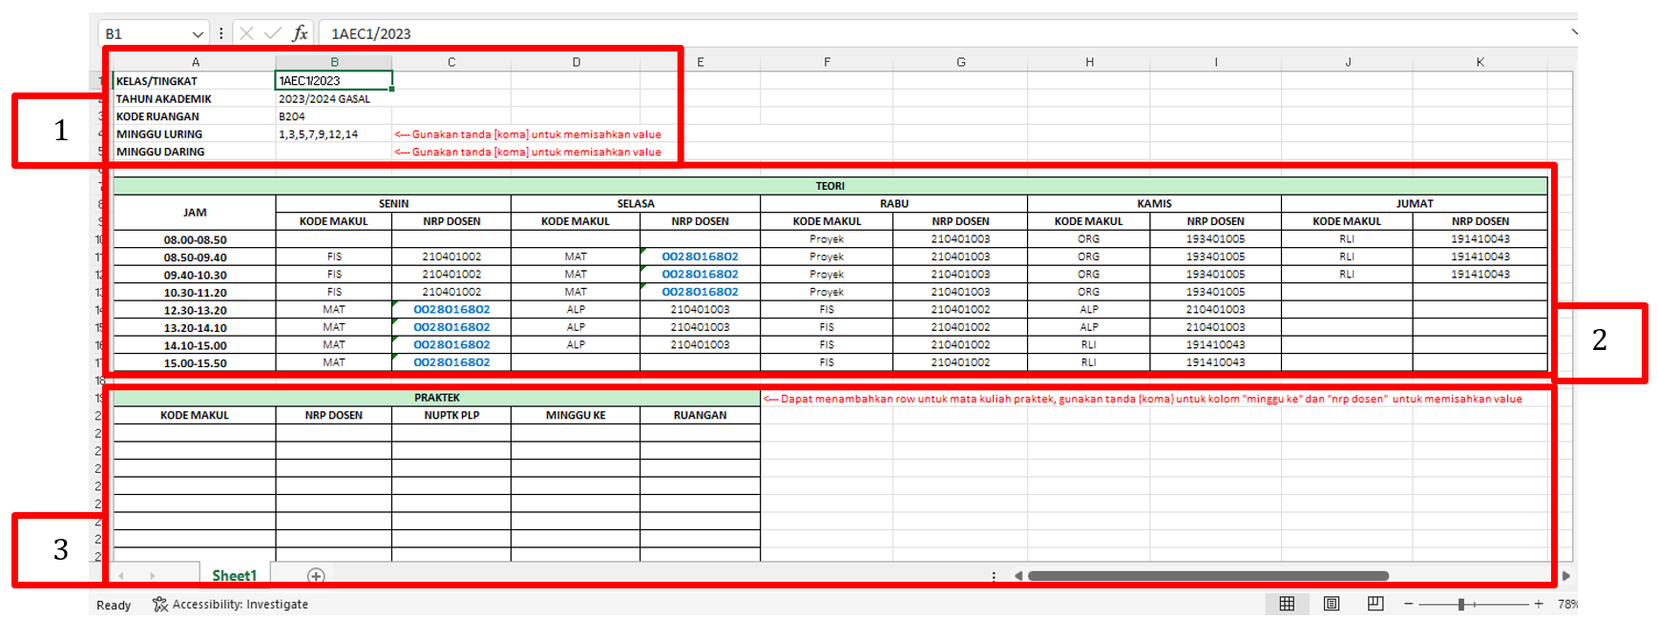1658x638 pixels.
Task: Click the 1,3,5,7,9,12,14 value cell
Action: pyautogui.click(x=334, y=134)
